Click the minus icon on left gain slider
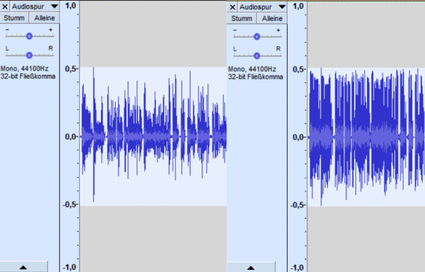425x272 pixels. [x=7, y=30]
